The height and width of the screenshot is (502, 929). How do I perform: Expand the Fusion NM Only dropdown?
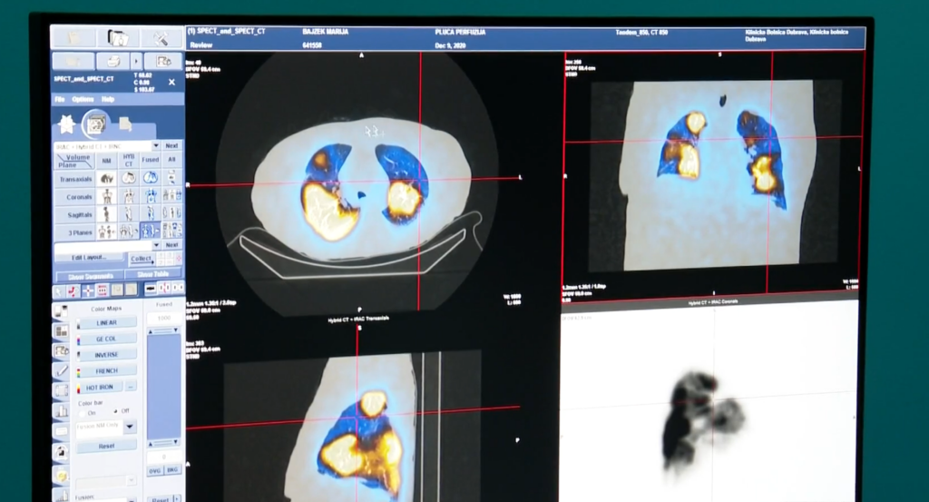(x=130, y=427)
